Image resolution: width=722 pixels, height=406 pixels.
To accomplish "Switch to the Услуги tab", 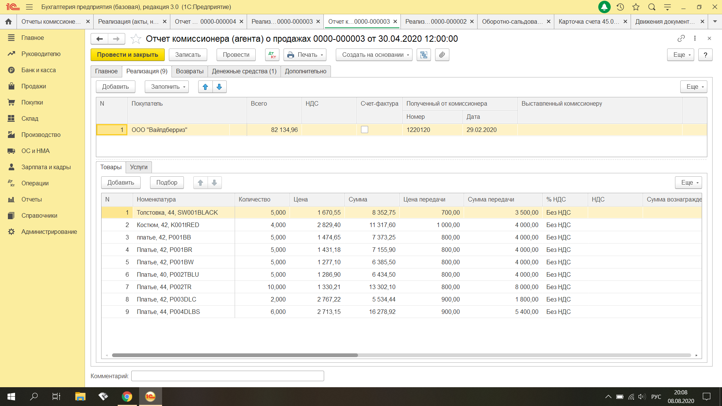I will (x=139, y=167).
